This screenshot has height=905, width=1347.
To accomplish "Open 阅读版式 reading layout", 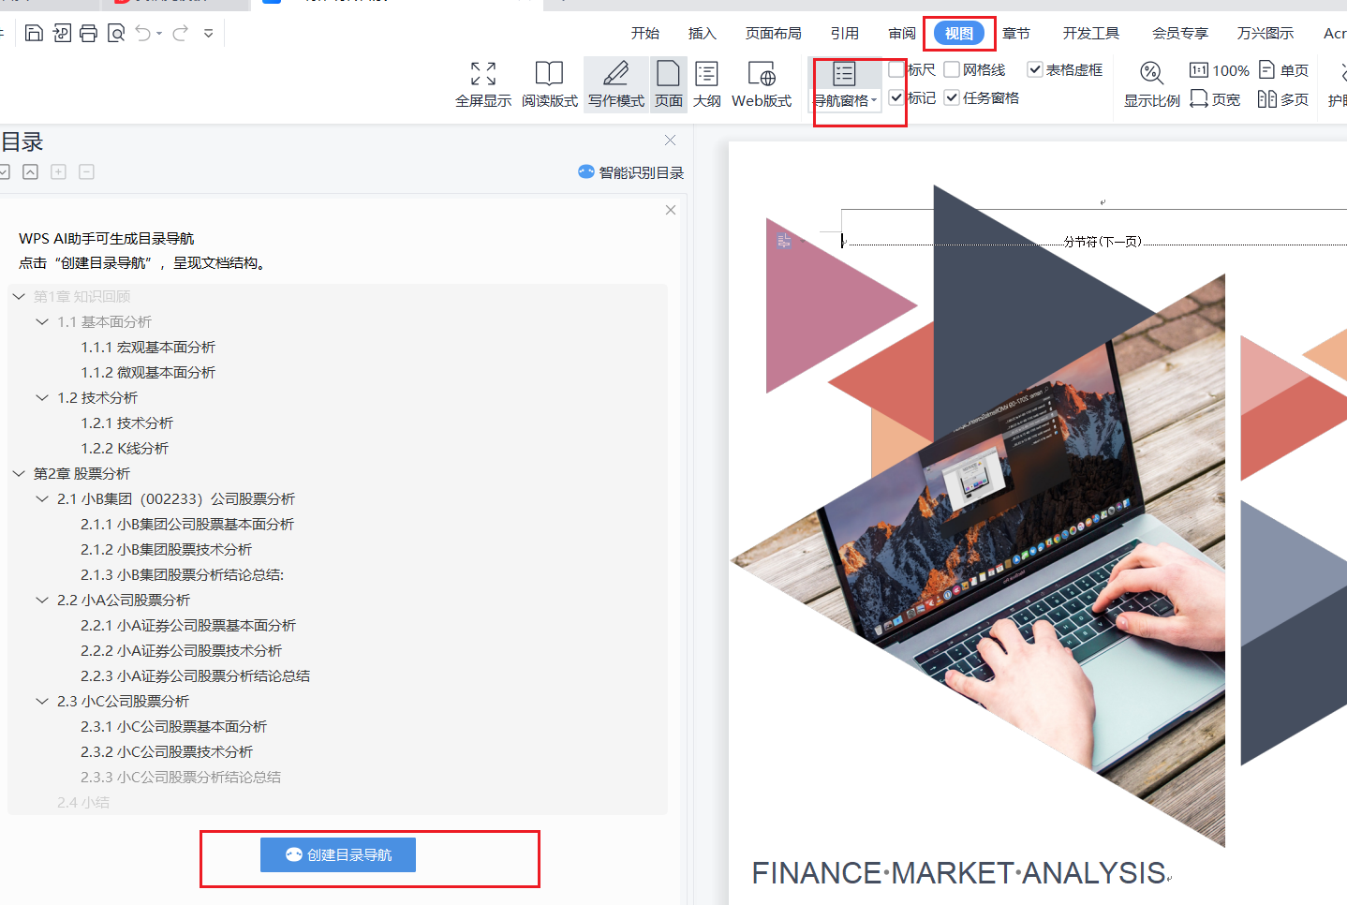I will [549, 84].
